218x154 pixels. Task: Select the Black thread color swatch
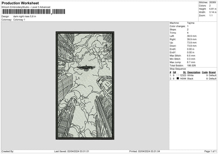coord(178,78)
